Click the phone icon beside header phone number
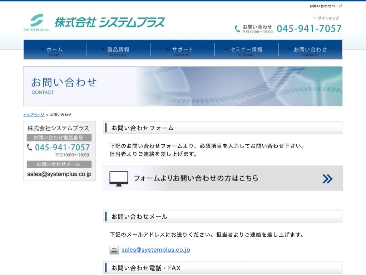 237,29
